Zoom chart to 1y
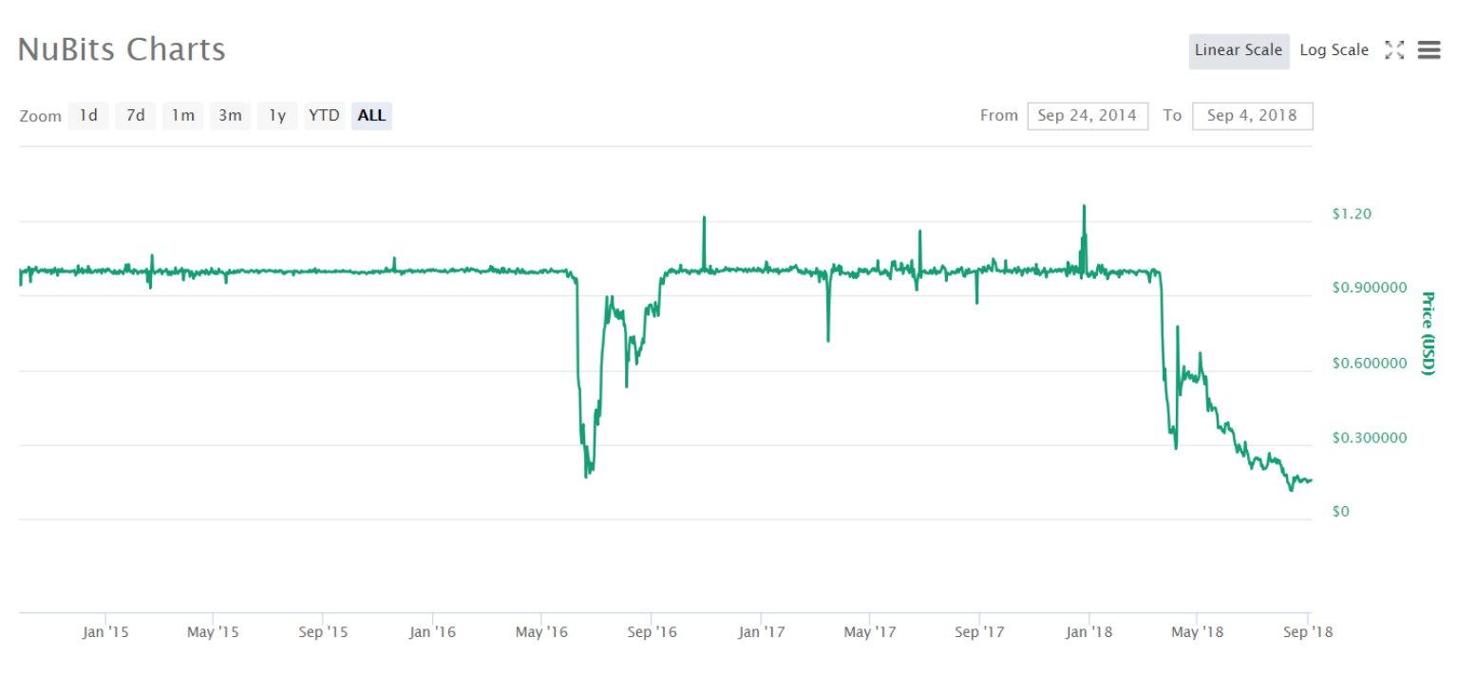The width and height of the screenshot is (1457, 674). (x=277, y=116)
